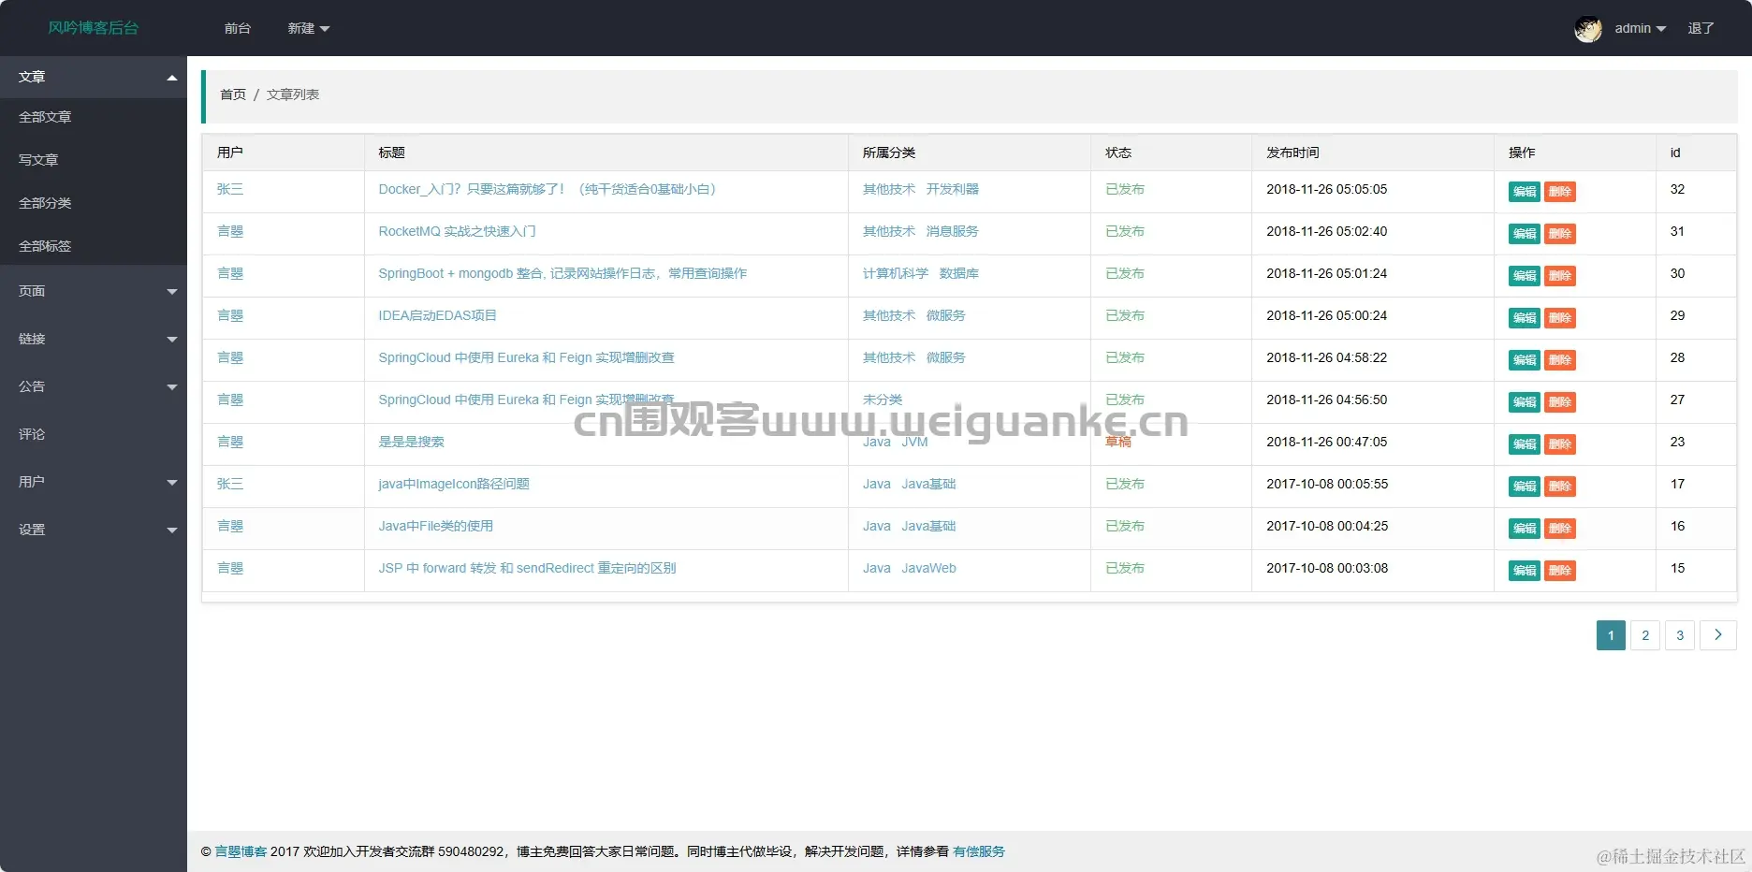Expand the 公告 sidebar section

coord(94,386)
